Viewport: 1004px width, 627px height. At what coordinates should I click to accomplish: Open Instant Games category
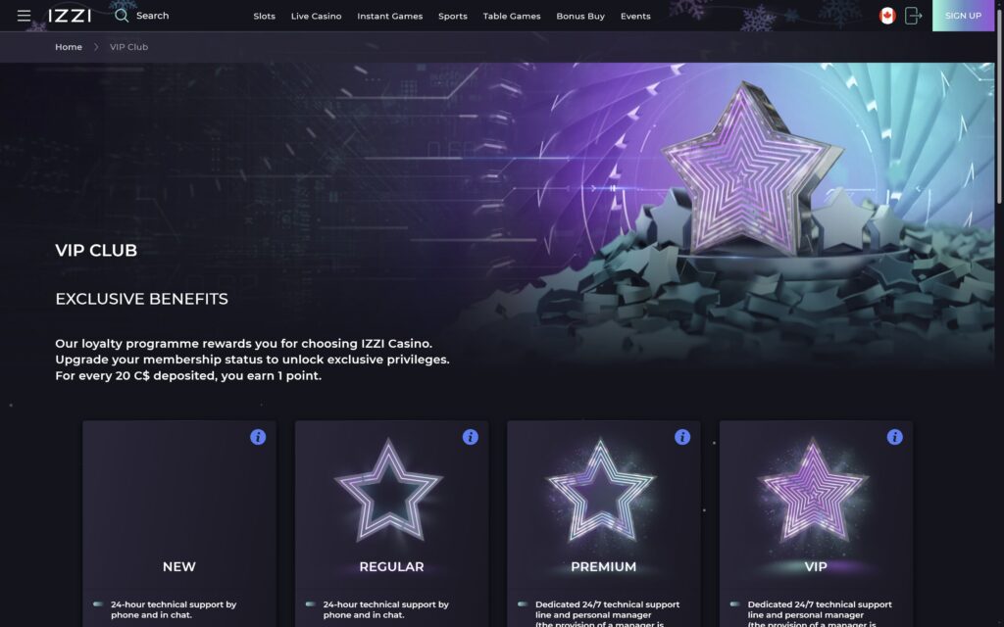pos(390,16)
